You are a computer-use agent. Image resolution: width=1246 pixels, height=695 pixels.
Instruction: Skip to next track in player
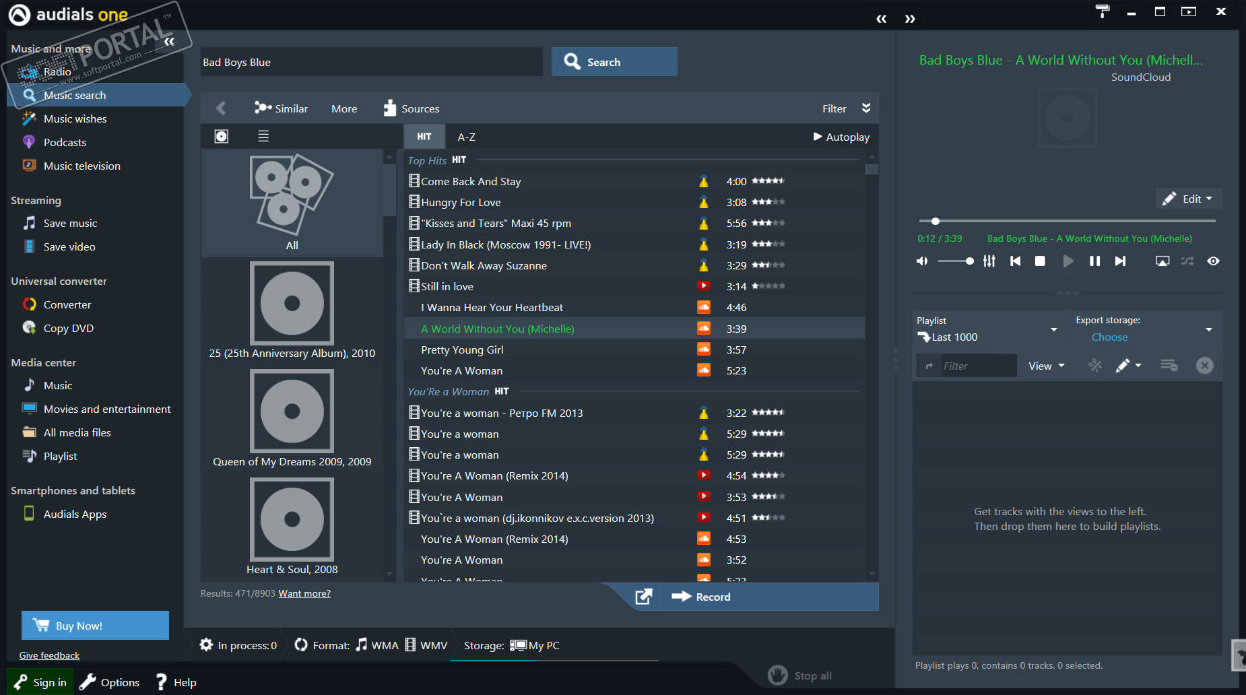[1120, 261]
